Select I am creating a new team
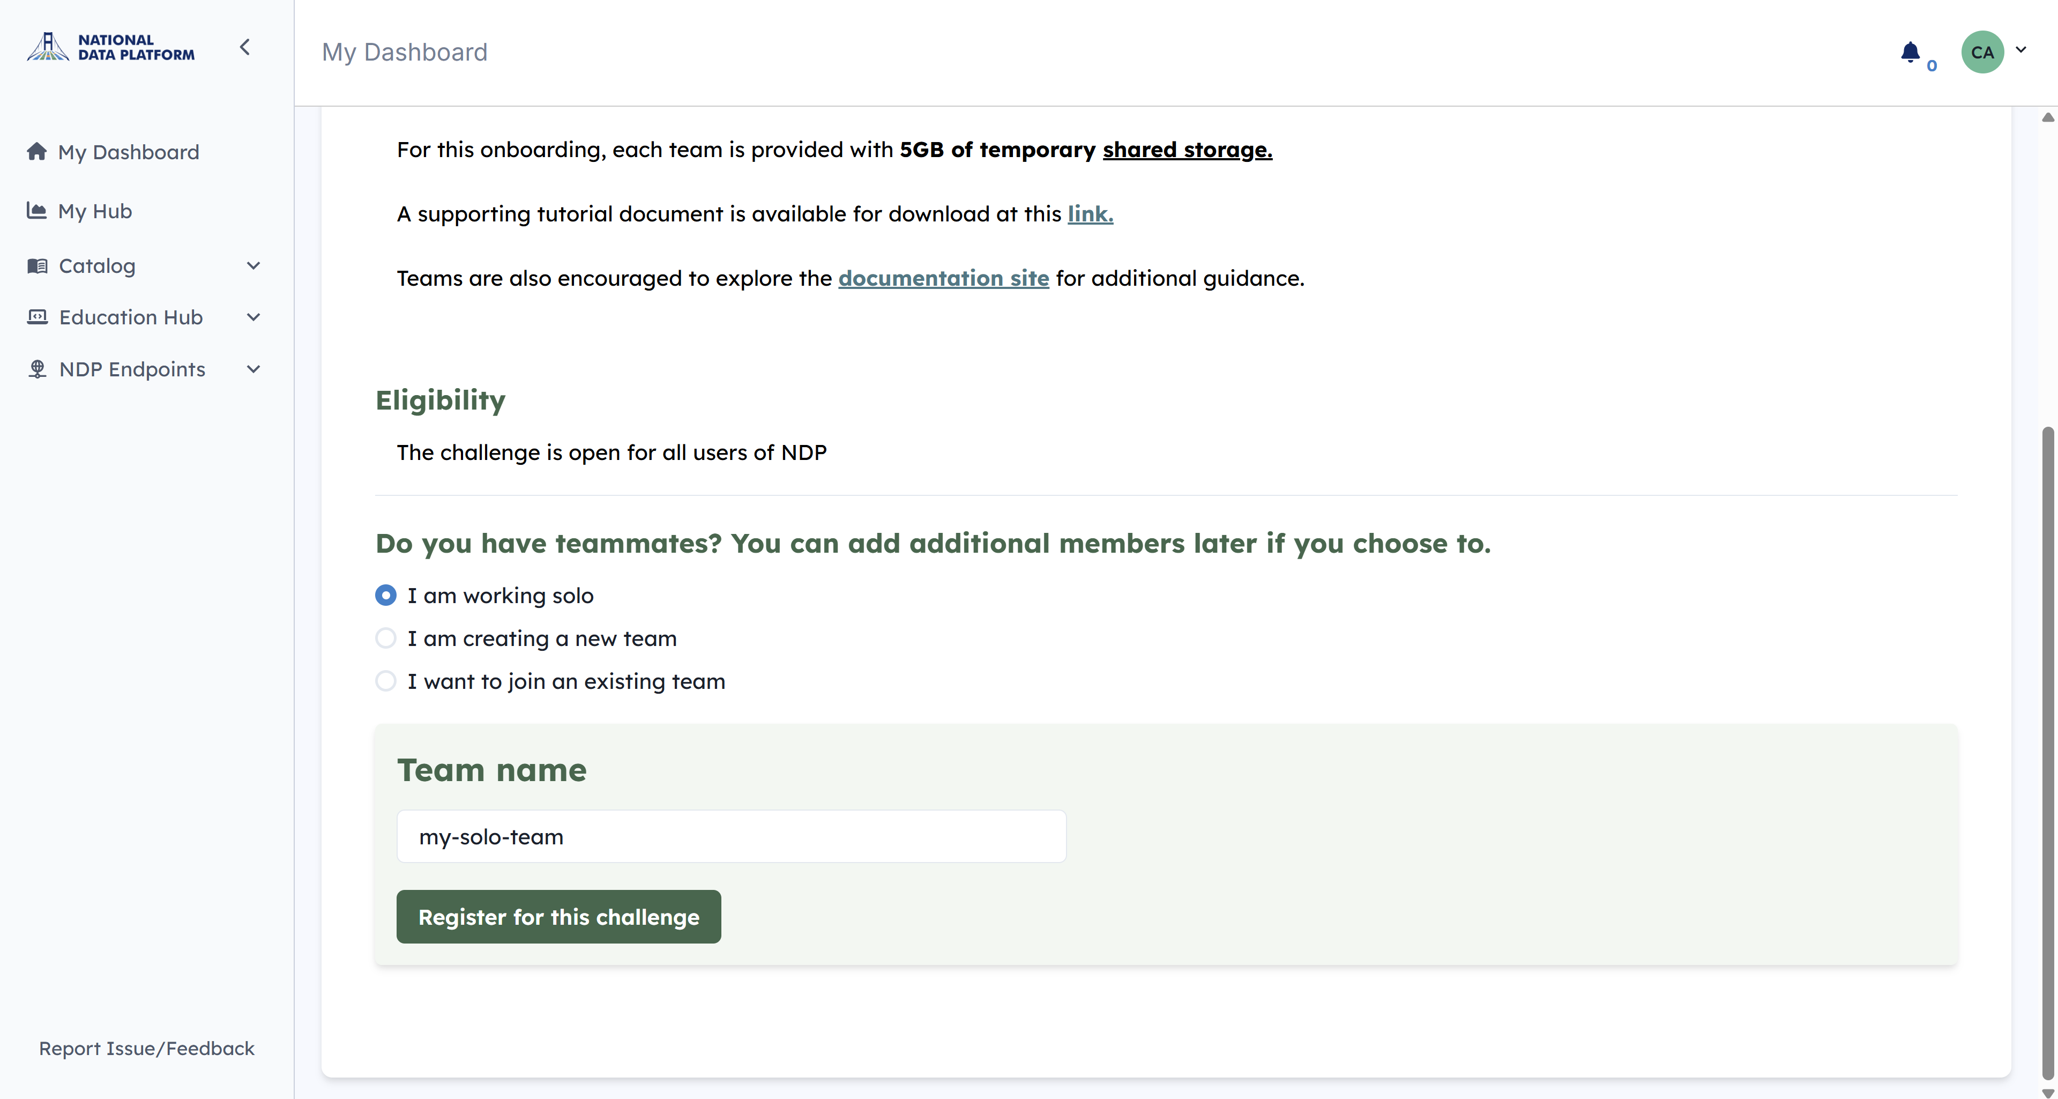Viewport: 2058px width, 1099px height. point(386,638)
